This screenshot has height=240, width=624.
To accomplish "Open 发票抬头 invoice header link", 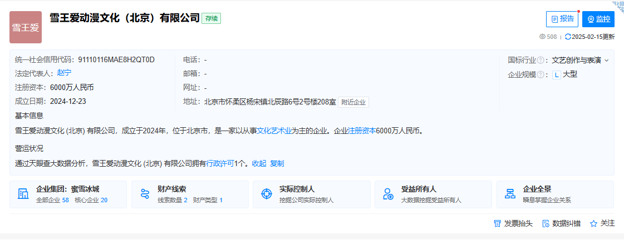I will [x=518, y=224].
